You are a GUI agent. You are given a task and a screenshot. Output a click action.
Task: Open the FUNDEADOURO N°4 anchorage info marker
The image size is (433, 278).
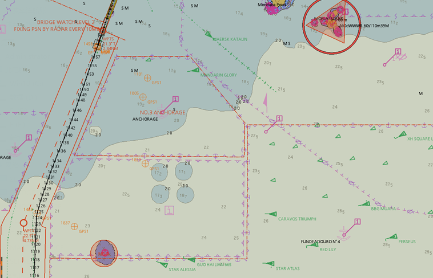pyautogui.click(x=358, y=222)
